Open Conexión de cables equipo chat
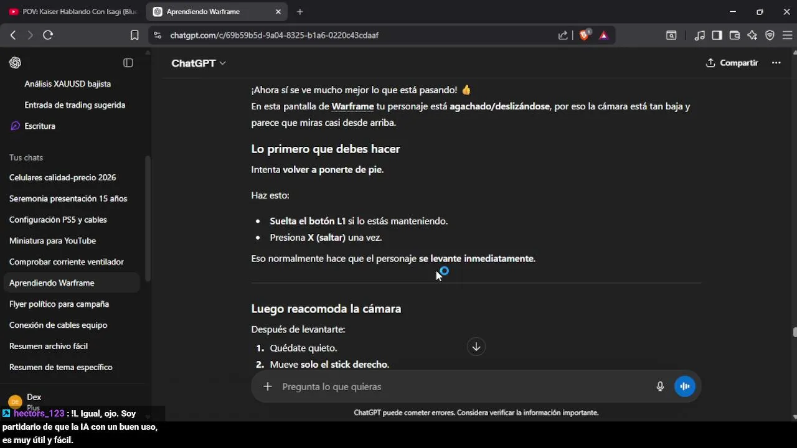797x448 pixels. click(72, 325)
